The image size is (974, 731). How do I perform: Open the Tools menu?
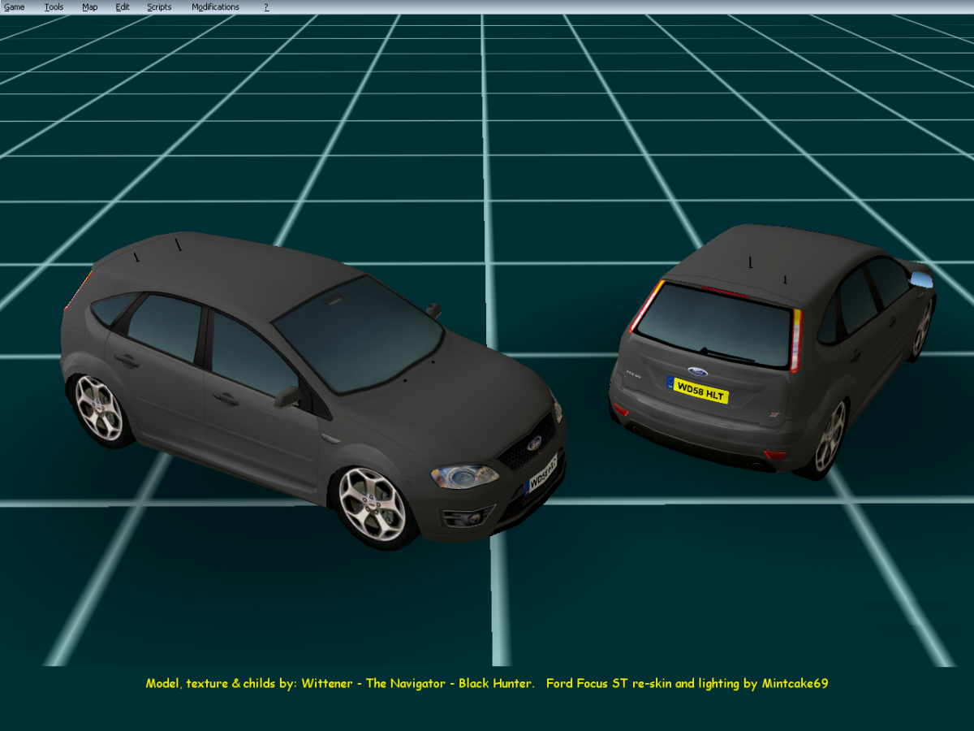(54, 7)
